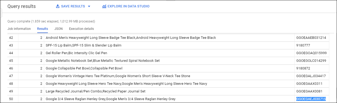The image size is (337, 103).
Task: Click row number 43 cell
Action: (x=13, y=45)
